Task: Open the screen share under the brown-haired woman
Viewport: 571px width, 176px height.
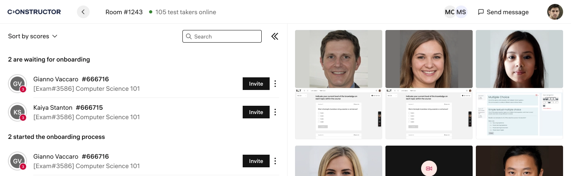Action: (429, 114)
